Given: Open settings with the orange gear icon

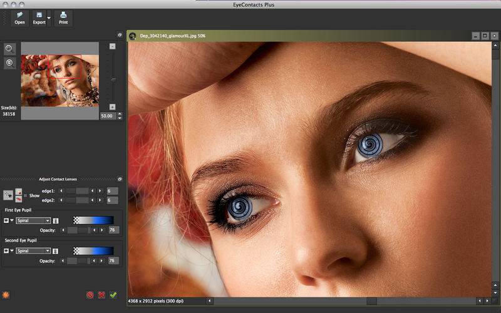Looking at the screenshot, I should [x=6, y=295].
